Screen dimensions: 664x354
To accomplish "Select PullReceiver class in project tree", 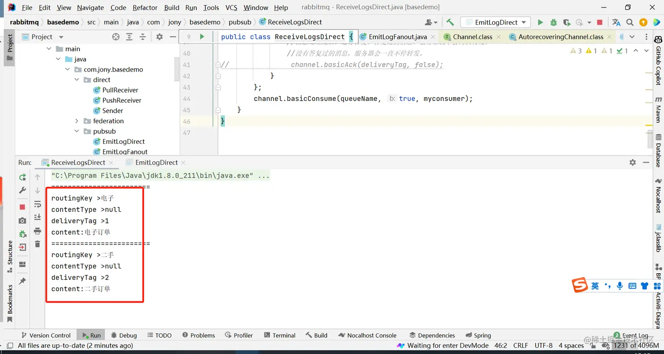I will tap(120, 90).
